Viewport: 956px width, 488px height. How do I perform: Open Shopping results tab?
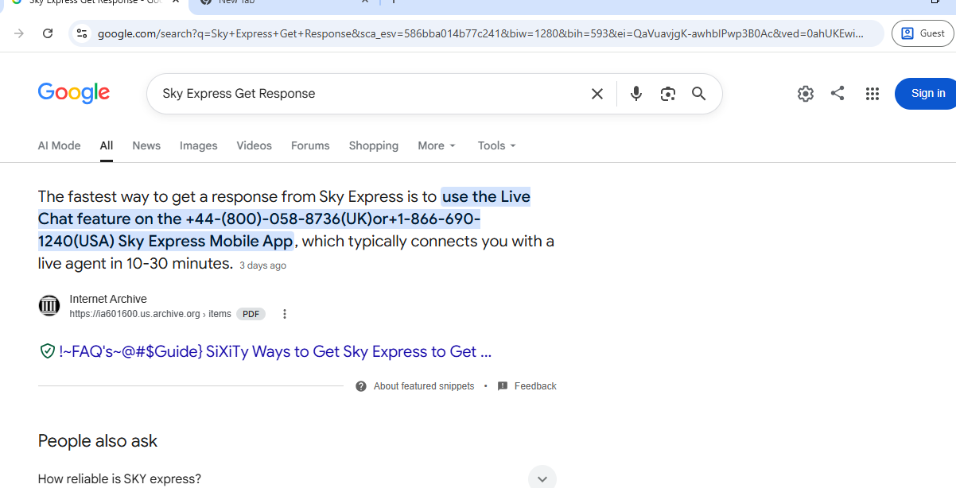[x=374, y=145]
